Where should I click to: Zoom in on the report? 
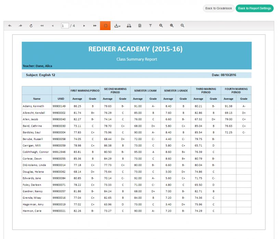coord(161,26)
